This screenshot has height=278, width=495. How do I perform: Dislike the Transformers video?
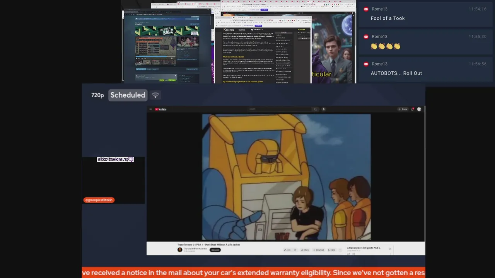pos(295,250)
